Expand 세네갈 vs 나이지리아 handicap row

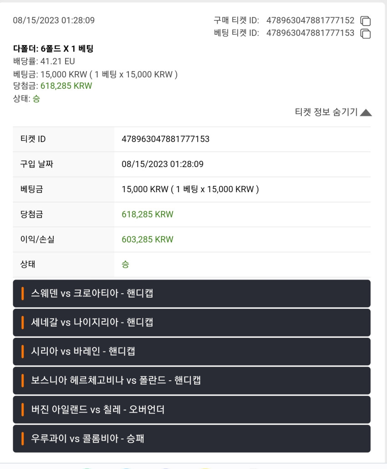[x=192, y=322]
